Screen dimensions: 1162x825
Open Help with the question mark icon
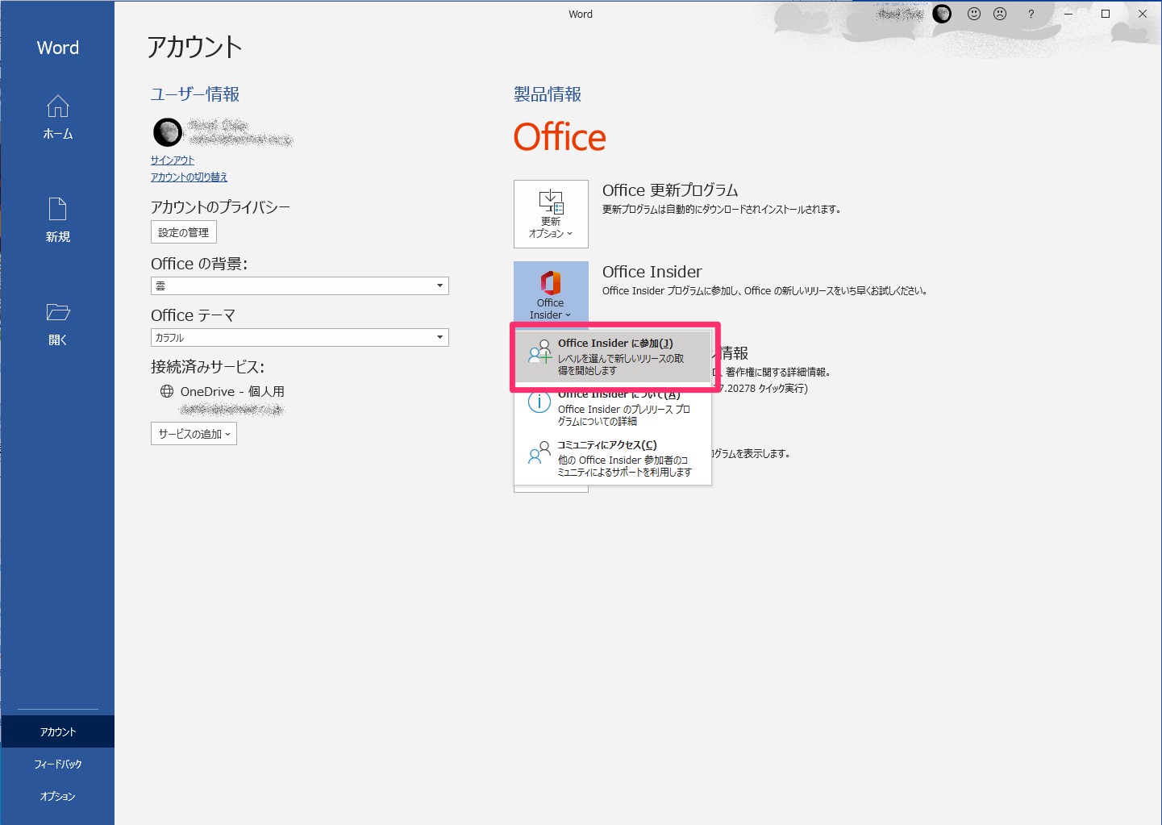pyautogui.click(x=1031, y=14)
